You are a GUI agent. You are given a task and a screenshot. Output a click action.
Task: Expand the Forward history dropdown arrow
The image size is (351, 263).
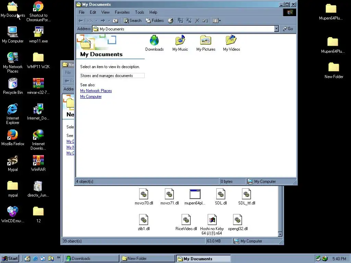(109, 21)
